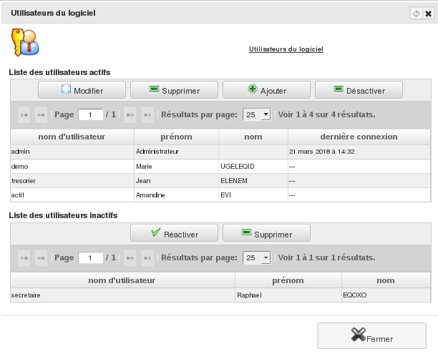
Task: Click the 'UGELEQID' nom cell
Action: click(x=253, y=167)
